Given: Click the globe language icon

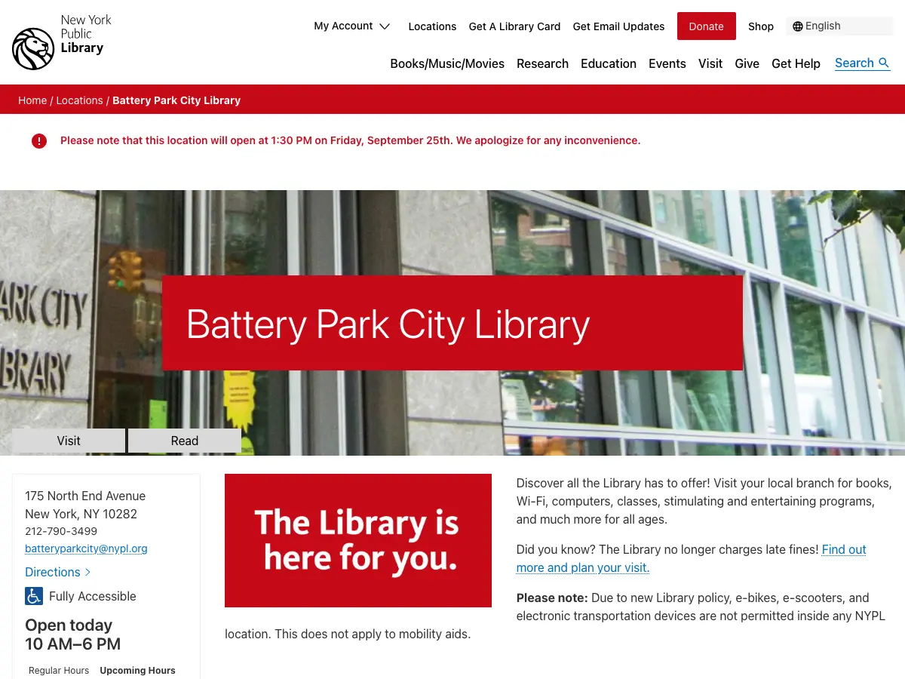Looking at the screenshot, I should pyautogui.click(x=798, y=26).
